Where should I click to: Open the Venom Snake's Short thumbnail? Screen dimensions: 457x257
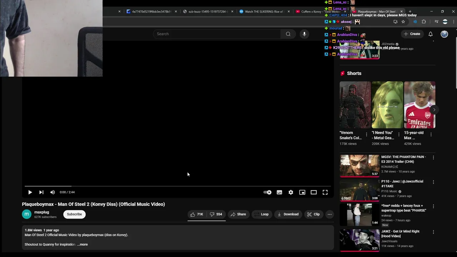point(355,105)
